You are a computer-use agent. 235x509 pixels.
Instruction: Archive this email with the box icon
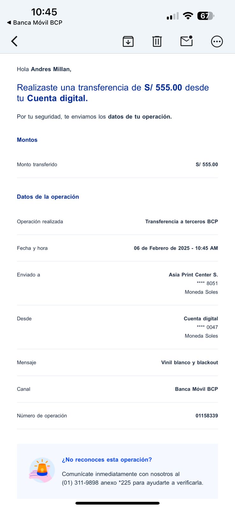pos(128,41)
